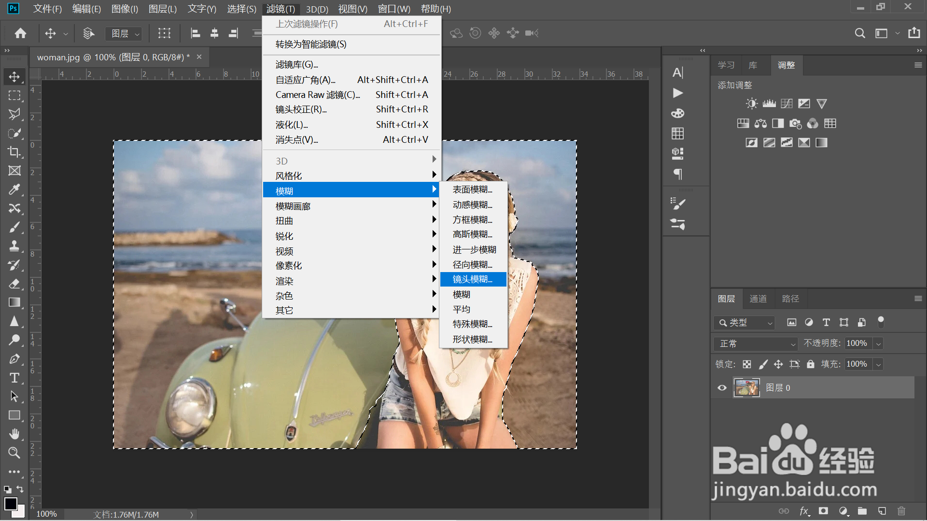Open the 正常 blend mode dropdown
927x521 pixels.
pyautogui.click(x=756, y=343)
